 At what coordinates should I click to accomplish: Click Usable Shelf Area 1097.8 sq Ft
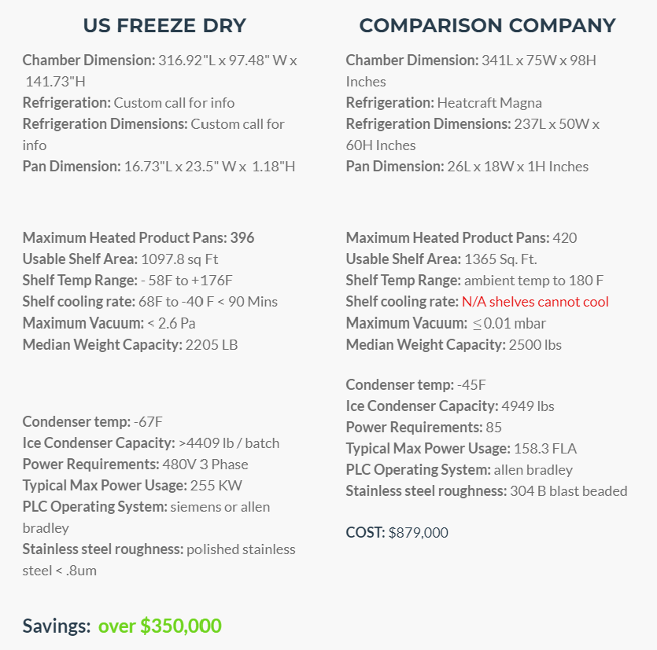tap(120, 259)
